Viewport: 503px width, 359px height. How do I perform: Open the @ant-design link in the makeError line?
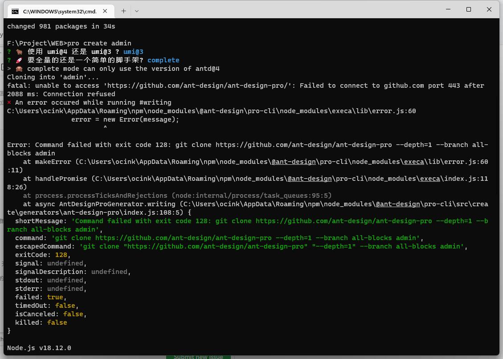pos(293,162)
